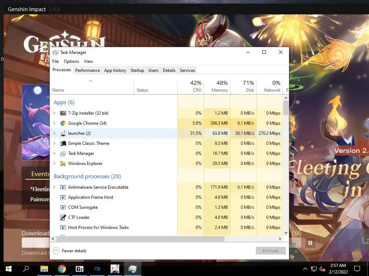
Task: Switch to the Services tab
Action: click(187, 70)
